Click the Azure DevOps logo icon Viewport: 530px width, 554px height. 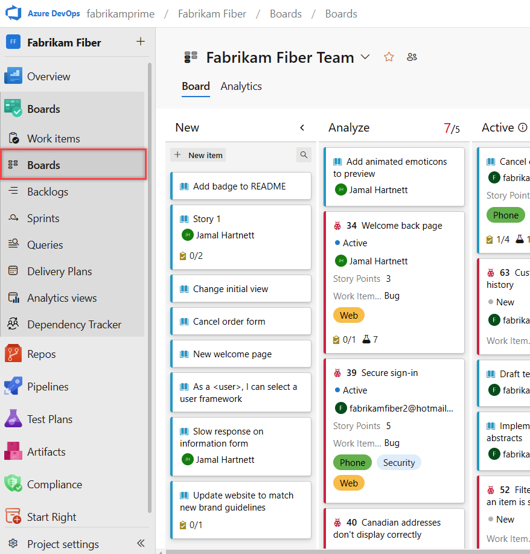tap(13, 13)
